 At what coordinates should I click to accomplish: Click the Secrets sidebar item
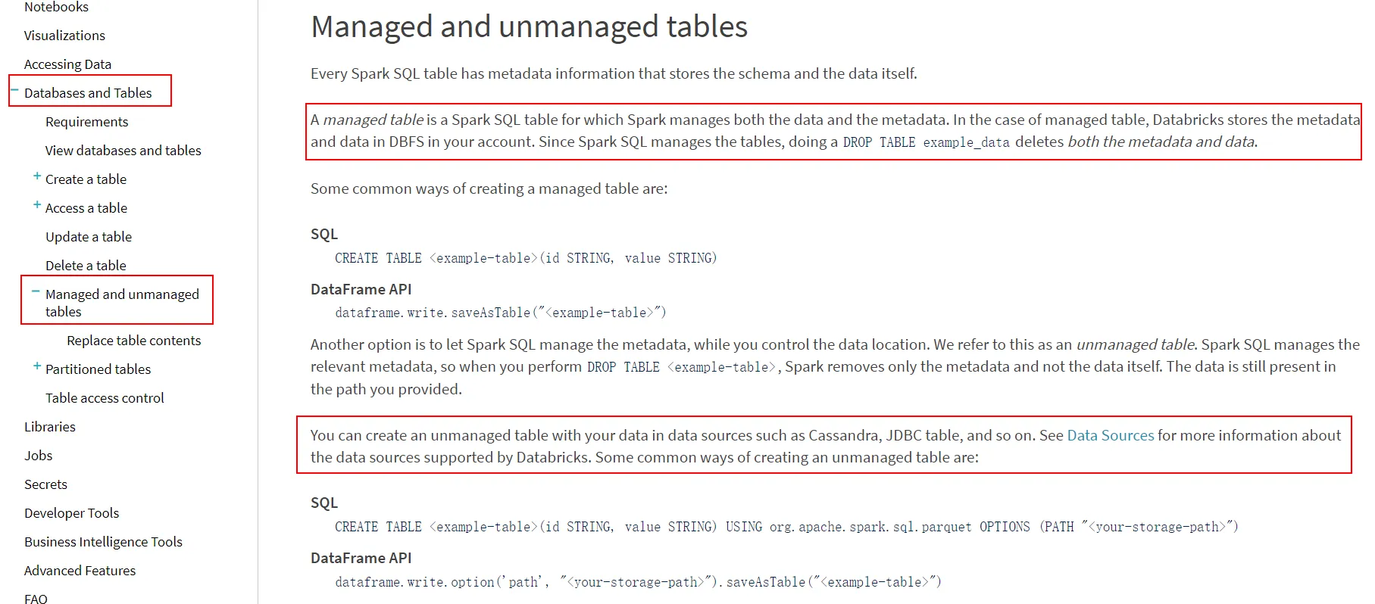click(45, 484)
